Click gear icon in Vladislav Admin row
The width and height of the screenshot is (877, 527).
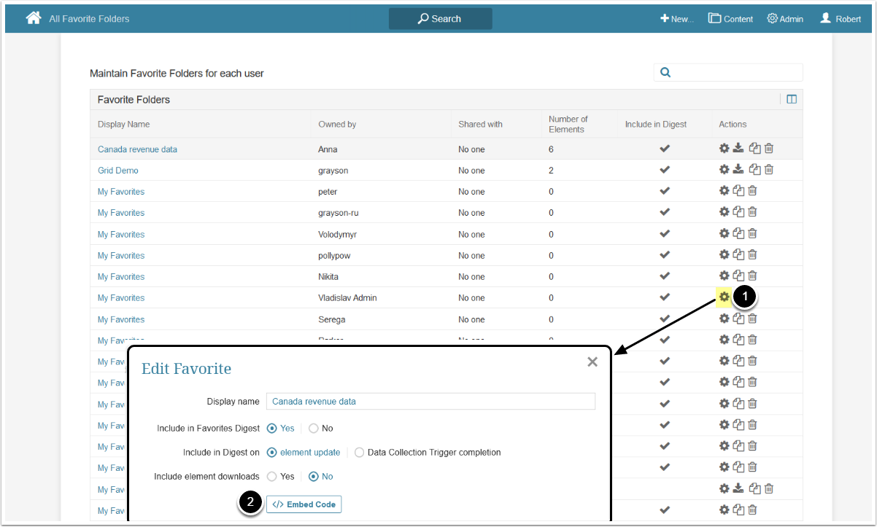(x=724, y=297)
